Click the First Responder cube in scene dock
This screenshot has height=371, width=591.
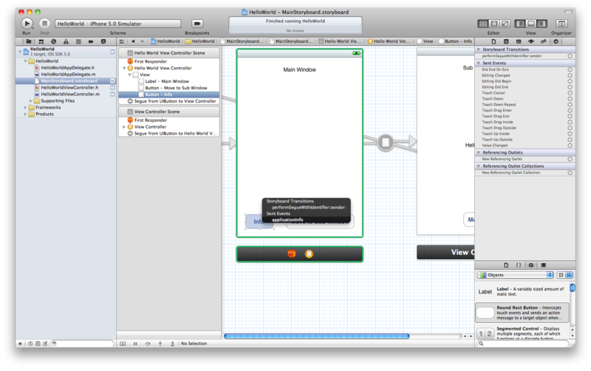pos(291,254)
